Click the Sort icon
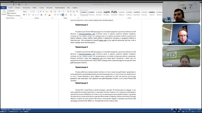202x113 pixels. [74, 12]
